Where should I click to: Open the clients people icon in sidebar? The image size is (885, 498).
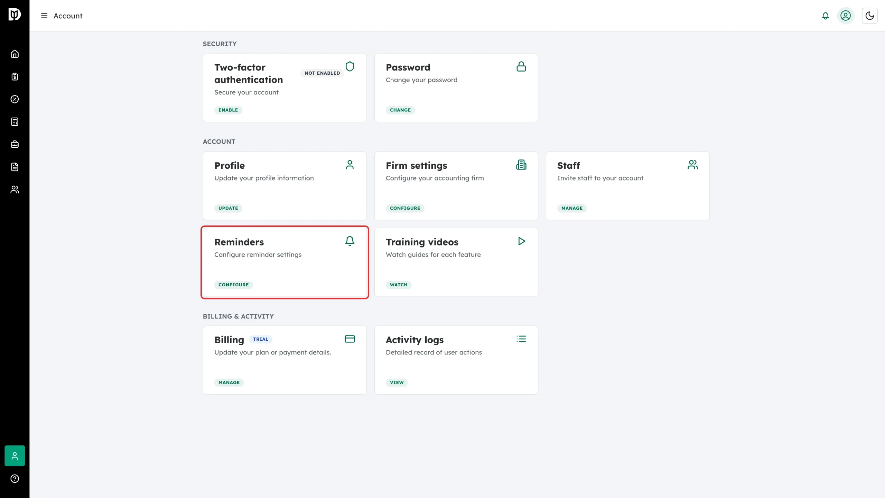pyautogui.click(x=15, y=190)
